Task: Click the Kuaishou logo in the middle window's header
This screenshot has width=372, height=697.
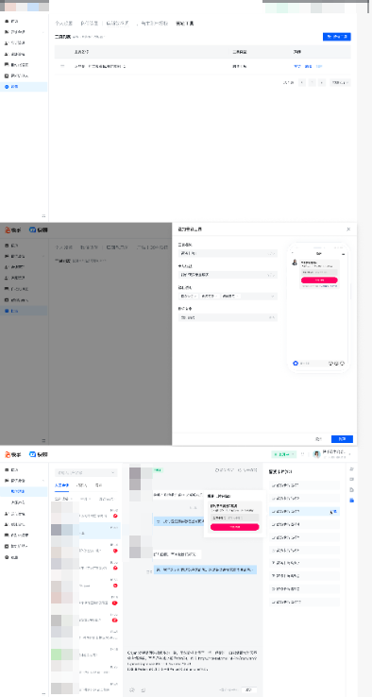Action: (x=13, y=229)
